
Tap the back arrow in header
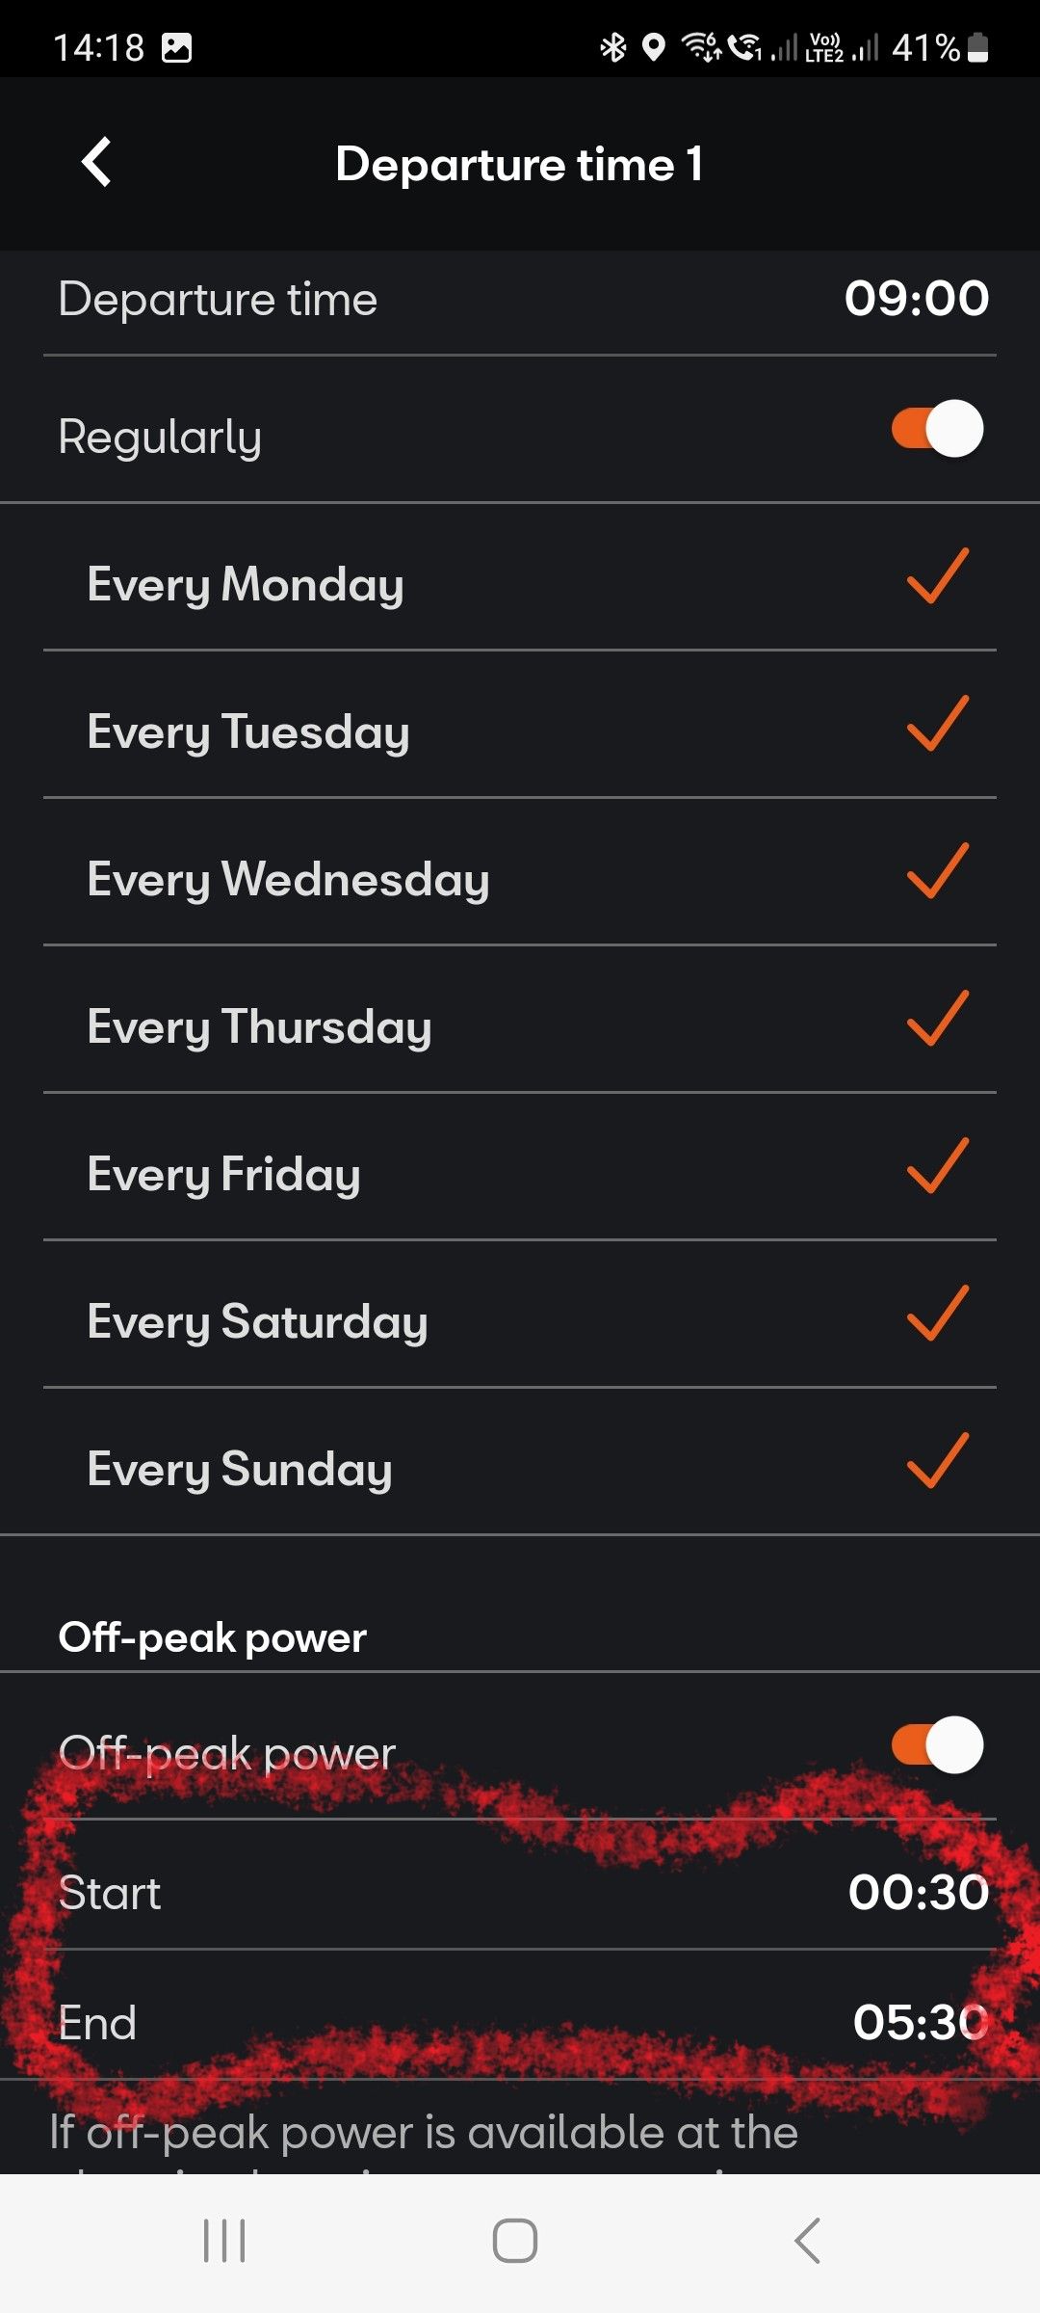point(97,163)
